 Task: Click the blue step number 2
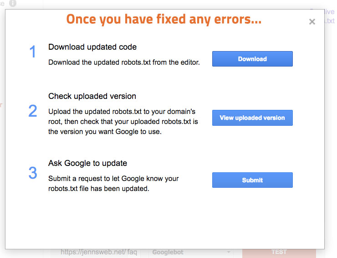[x=33, y=111]
